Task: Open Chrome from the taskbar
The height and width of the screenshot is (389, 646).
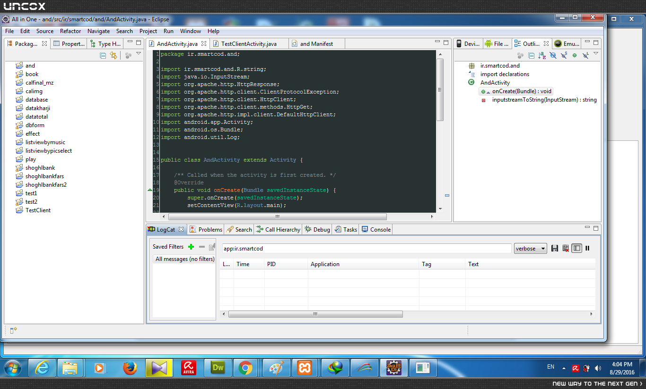Action: (245, 368)
